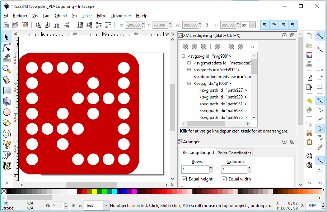The image size is (327, 212).
Task: Flip the selection vertically
Action: click(x=66, y=25)
